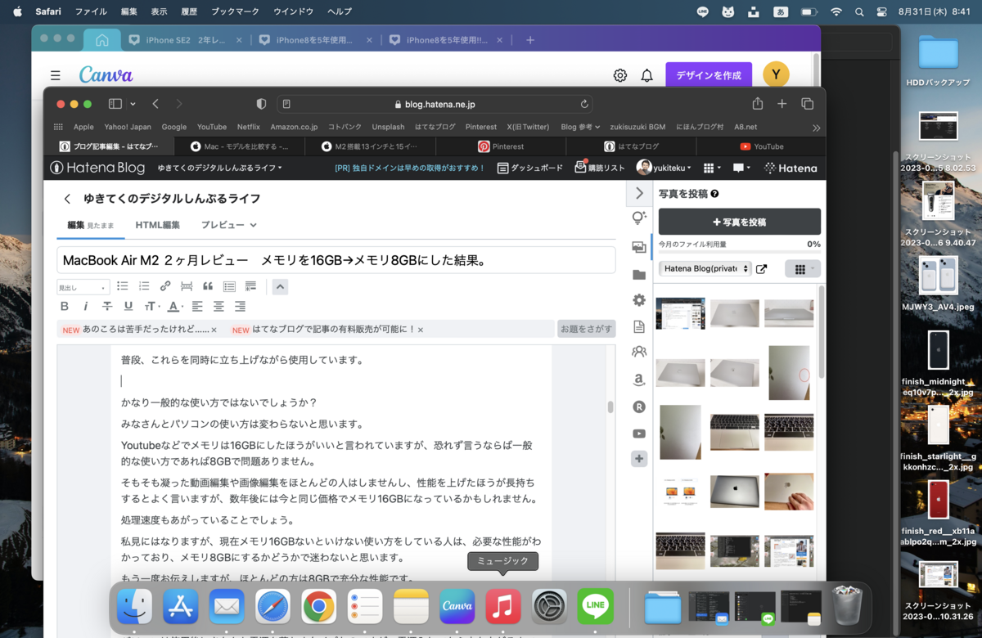This screenshot has height=638, width=982.
Task: Click the 写真を投稿 upload button
Action: 739,221
